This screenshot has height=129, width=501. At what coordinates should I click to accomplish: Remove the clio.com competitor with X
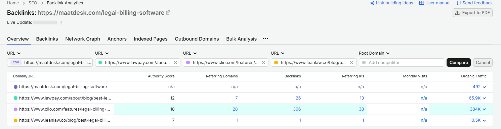point(263,63)
